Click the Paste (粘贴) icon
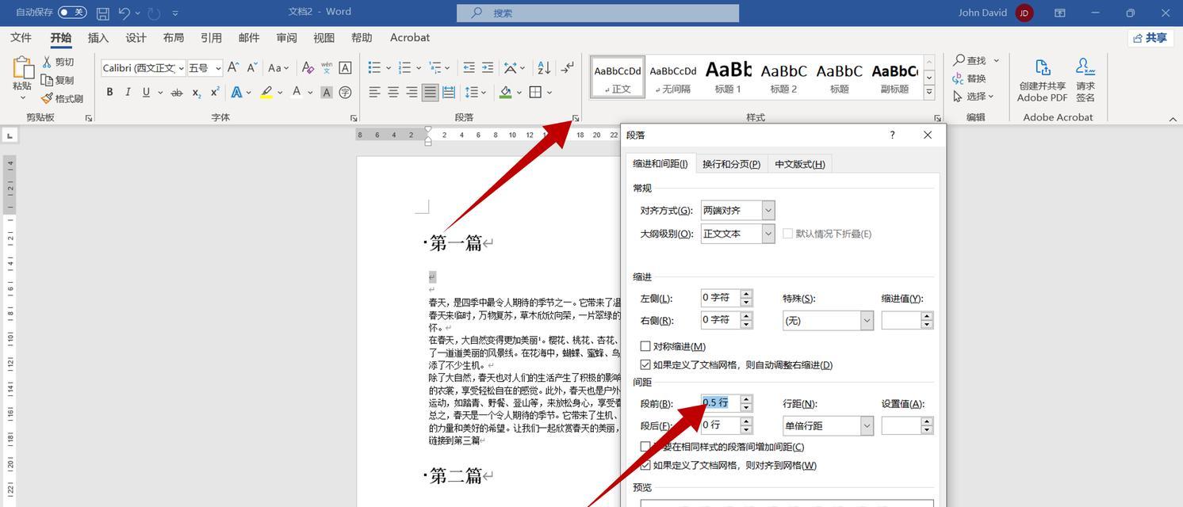This screenshot has height=507, width=1183. pos(23,68)
